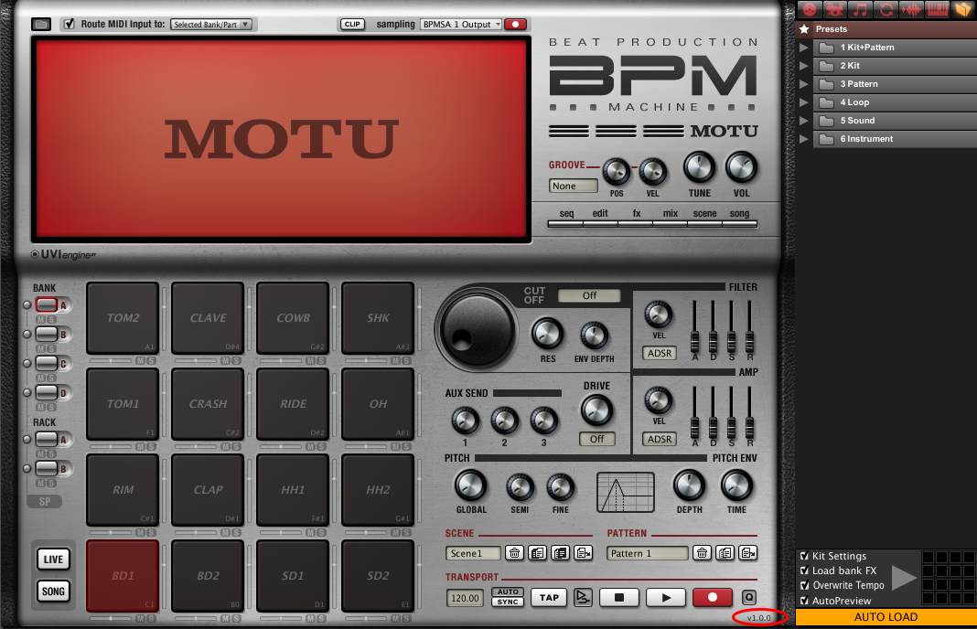Disable the AutoPreview checkbox
The height and width of the screenshot is (629, 977).
point(804,601)
